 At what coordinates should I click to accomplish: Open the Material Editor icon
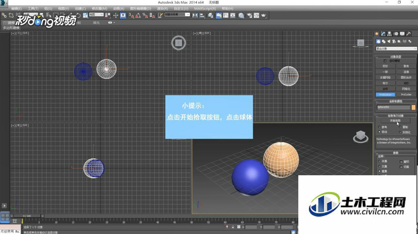pos(241,15)
